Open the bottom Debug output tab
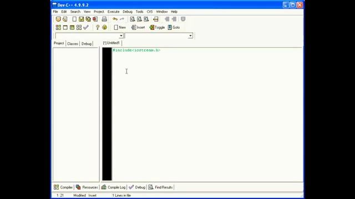Screen dimensions: 355x199 137,187
